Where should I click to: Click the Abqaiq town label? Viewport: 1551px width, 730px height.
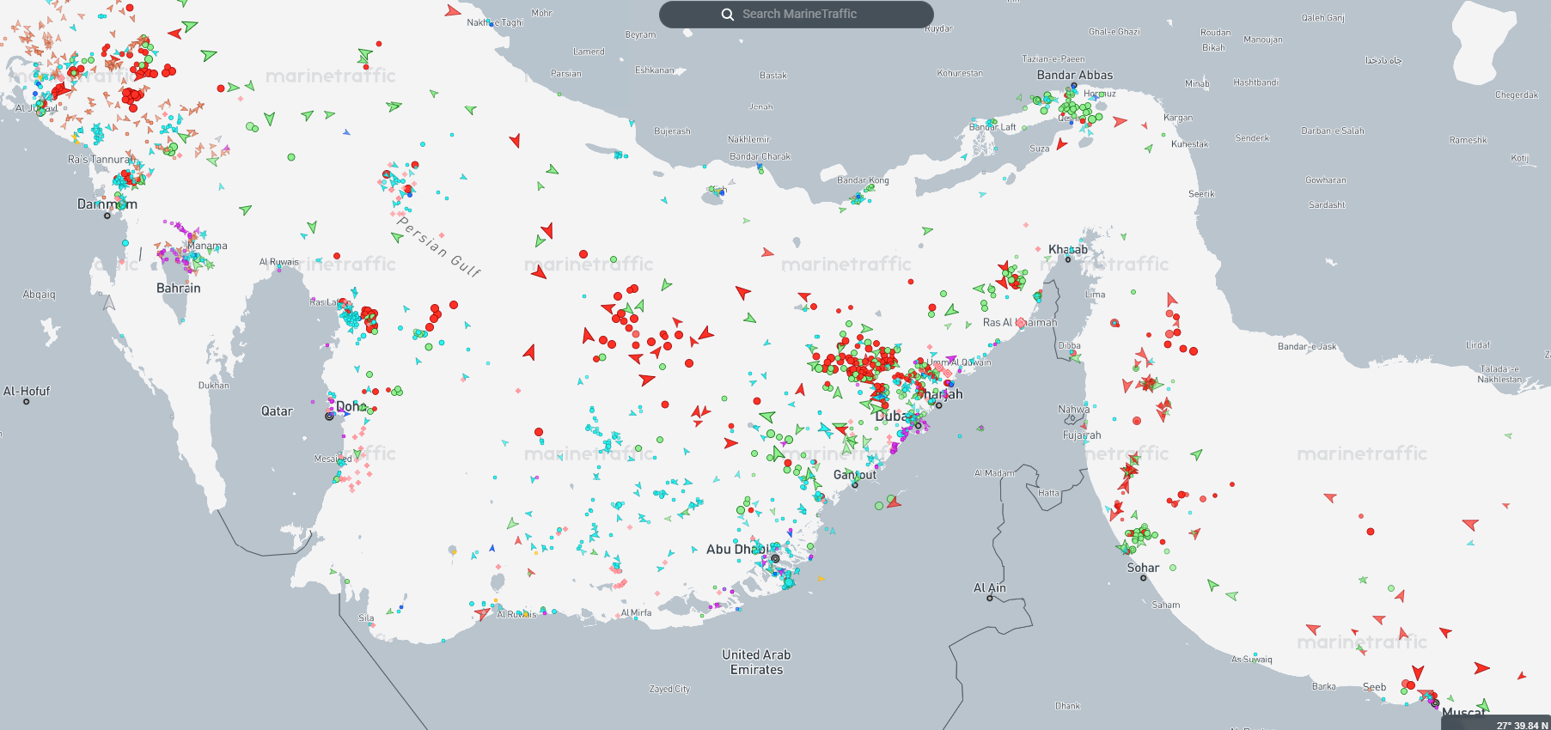pyautogui.click(x=39, y=295)
